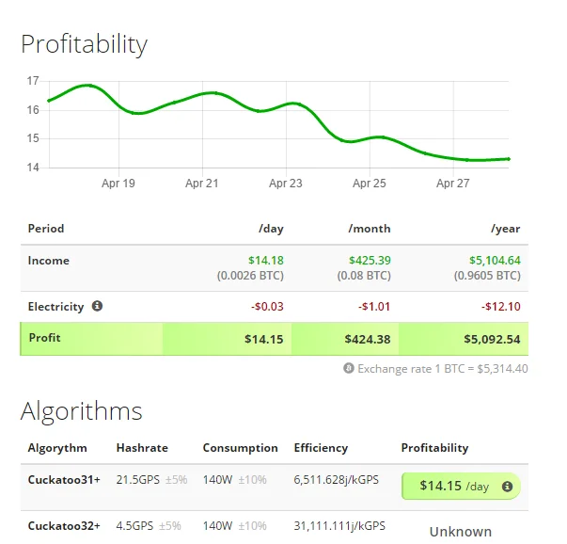Click the exchange rate info icon
Image resolution: width=567 pixels, height=544 pixels.
[x=349, y=369]
